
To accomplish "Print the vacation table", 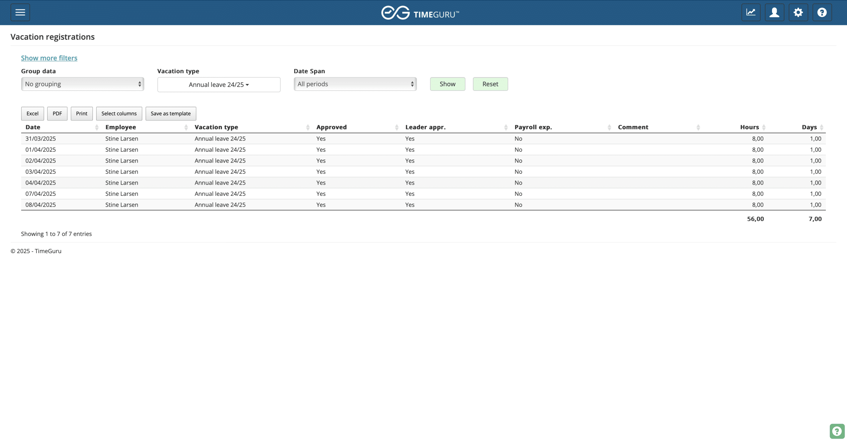I will pyautogui.click(x=81, y=114).
